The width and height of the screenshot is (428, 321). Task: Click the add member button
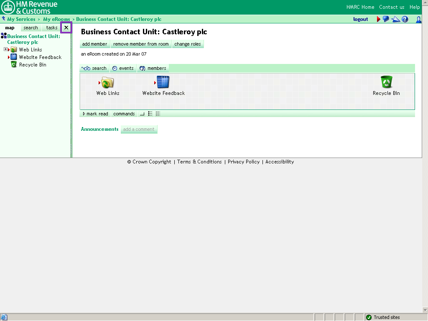pos(94,44)
